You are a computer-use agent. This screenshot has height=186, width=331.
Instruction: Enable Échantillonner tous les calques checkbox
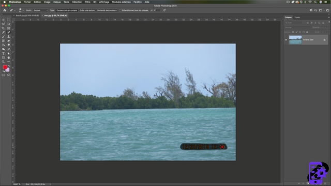(x=121, y=10)
